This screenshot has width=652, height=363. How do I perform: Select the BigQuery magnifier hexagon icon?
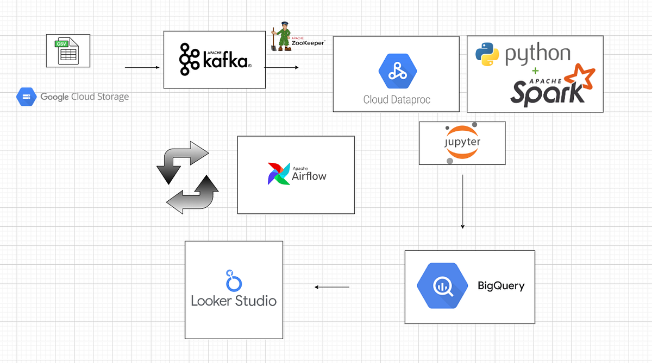pyautogui.click(x=442, y=285)
